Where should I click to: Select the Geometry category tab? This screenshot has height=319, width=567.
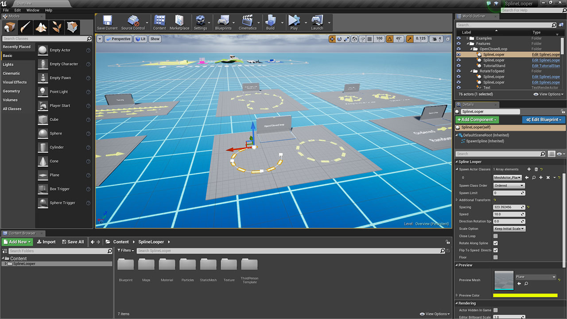coord(12,91)
